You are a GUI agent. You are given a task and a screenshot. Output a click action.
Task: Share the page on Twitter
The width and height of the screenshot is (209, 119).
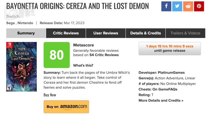coord(177,6)
